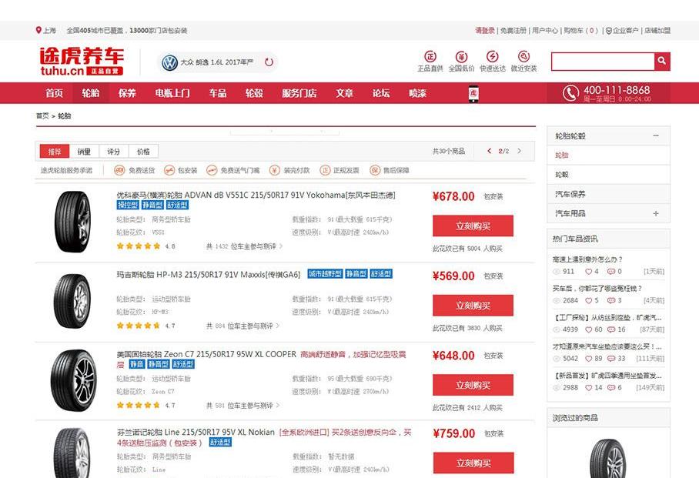This screenshot has height=478, width=699.
Task: Click the mobile phone icon in navigation bar
Action: [x=473, y=93]
